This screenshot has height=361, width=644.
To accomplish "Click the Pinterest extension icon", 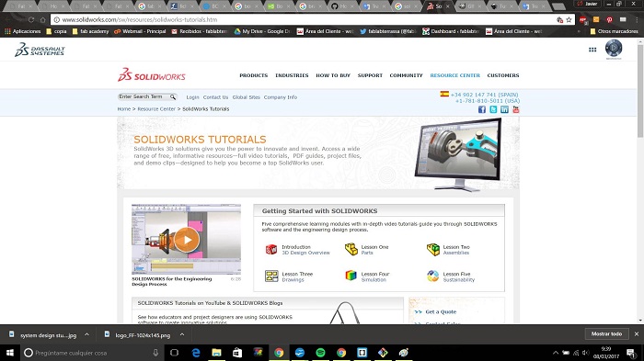I will click(609, 19).
